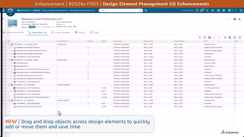Click the tag icon beside search

pyautogui.click(x=146, y=10)
